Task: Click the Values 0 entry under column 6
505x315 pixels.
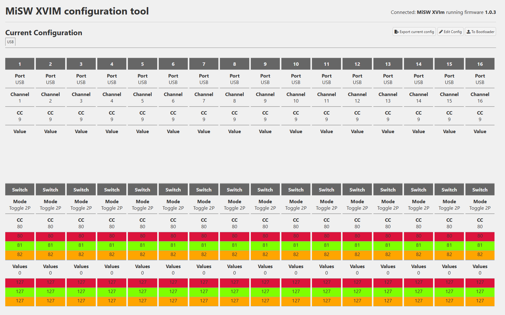Action: pyautogui.click(x=173, y=270)
